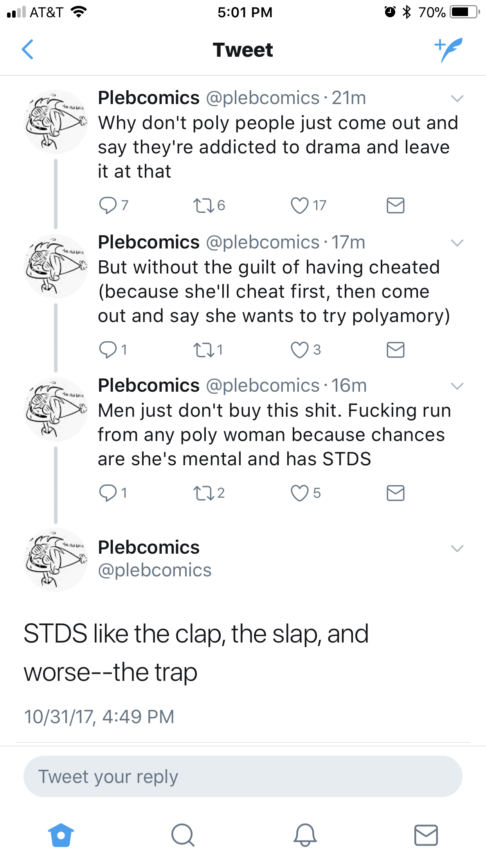Image resolution: width=486 pixels, height=864 pixels.
Task: Share the 21m tweet via direct message
Action: (x=395, y=205)
